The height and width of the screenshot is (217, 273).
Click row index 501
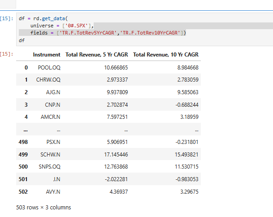[23, 179]
